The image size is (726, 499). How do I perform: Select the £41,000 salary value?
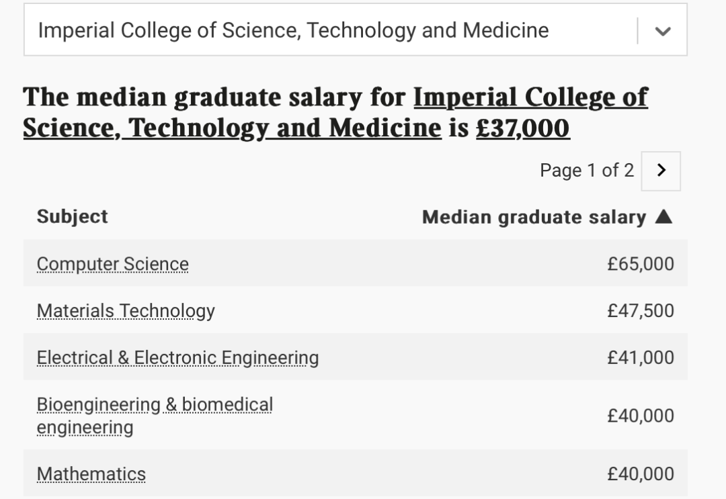click(x=641, y=357)
